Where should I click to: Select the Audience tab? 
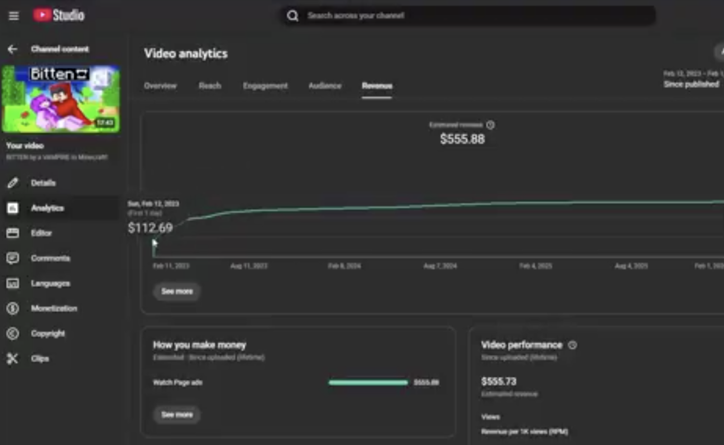pos(324,85)
